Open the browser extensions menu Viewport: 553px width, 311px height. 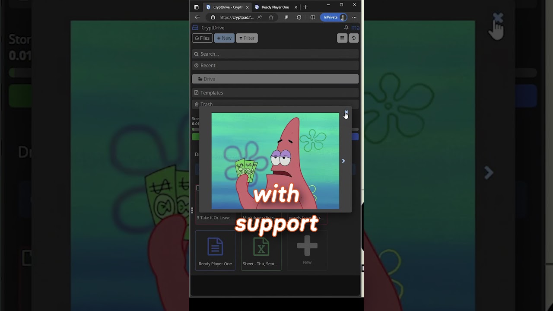click(x=299, y=17)
